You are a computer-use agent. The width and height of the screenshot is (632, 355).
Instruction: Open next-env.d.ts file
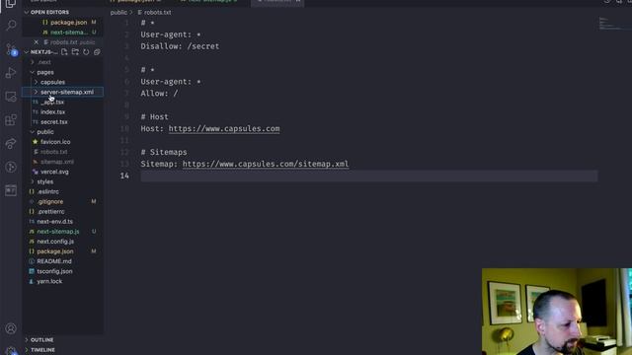55,221
